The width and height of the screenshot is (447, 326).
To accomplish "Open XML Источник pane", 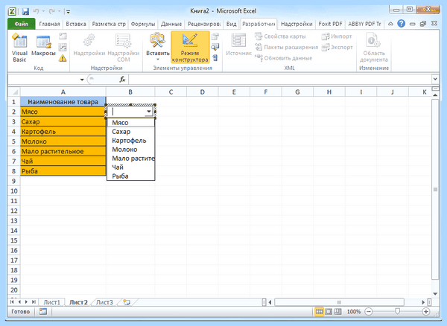I will [x=238, y=45].
